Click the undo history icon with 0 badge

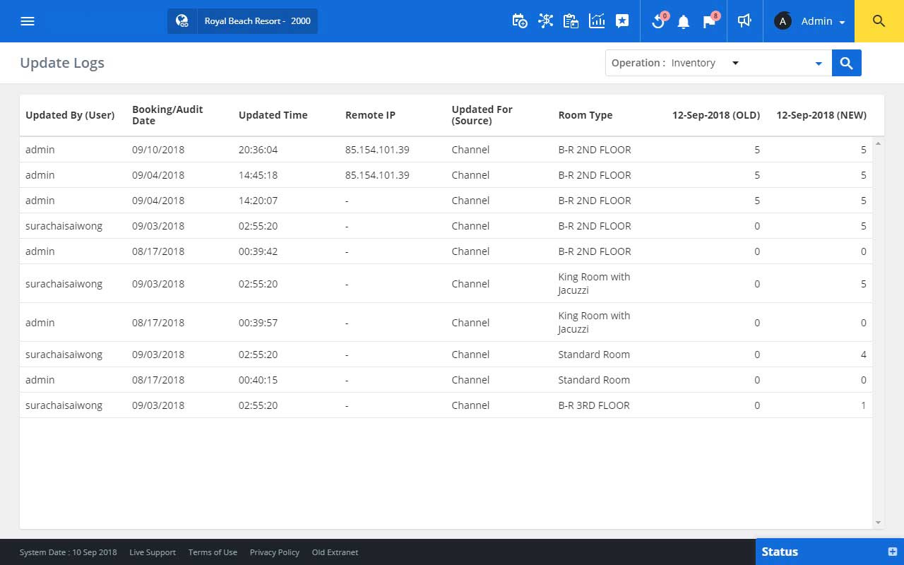(x=658, y=21)
